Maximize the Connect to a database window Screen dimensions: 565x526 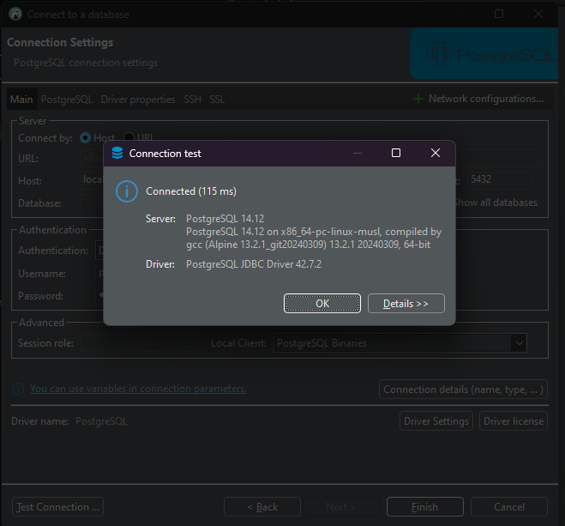click(499, 14)
